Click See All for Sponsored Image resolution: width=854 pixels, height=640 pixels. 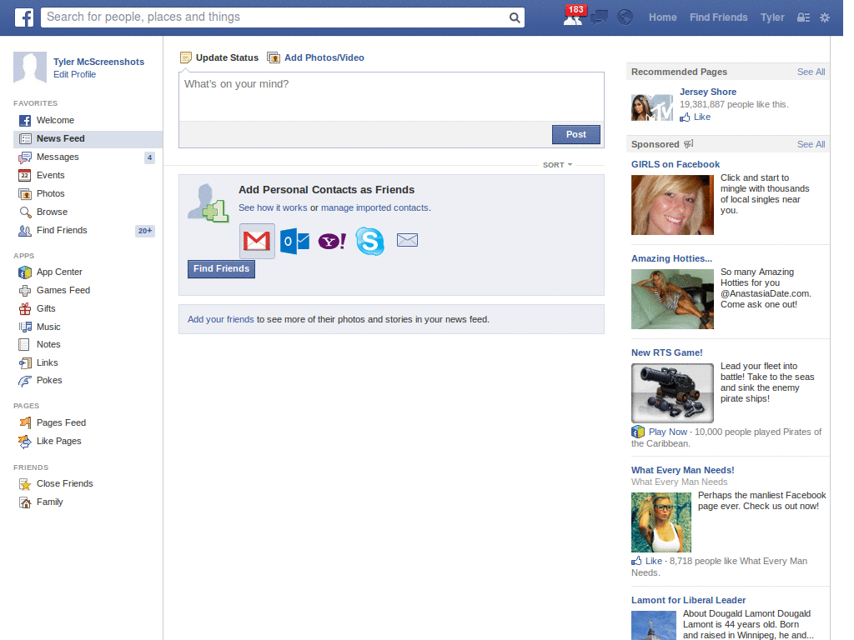click(811, 144)
